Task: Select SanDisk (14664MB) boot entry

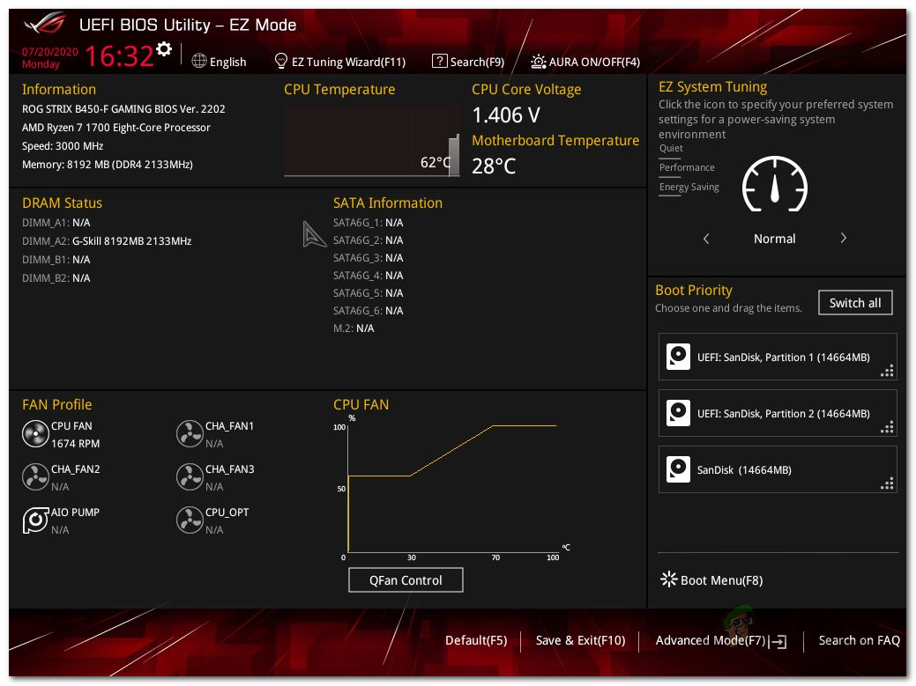Action: pyautogui.click(x=778, y=469)
